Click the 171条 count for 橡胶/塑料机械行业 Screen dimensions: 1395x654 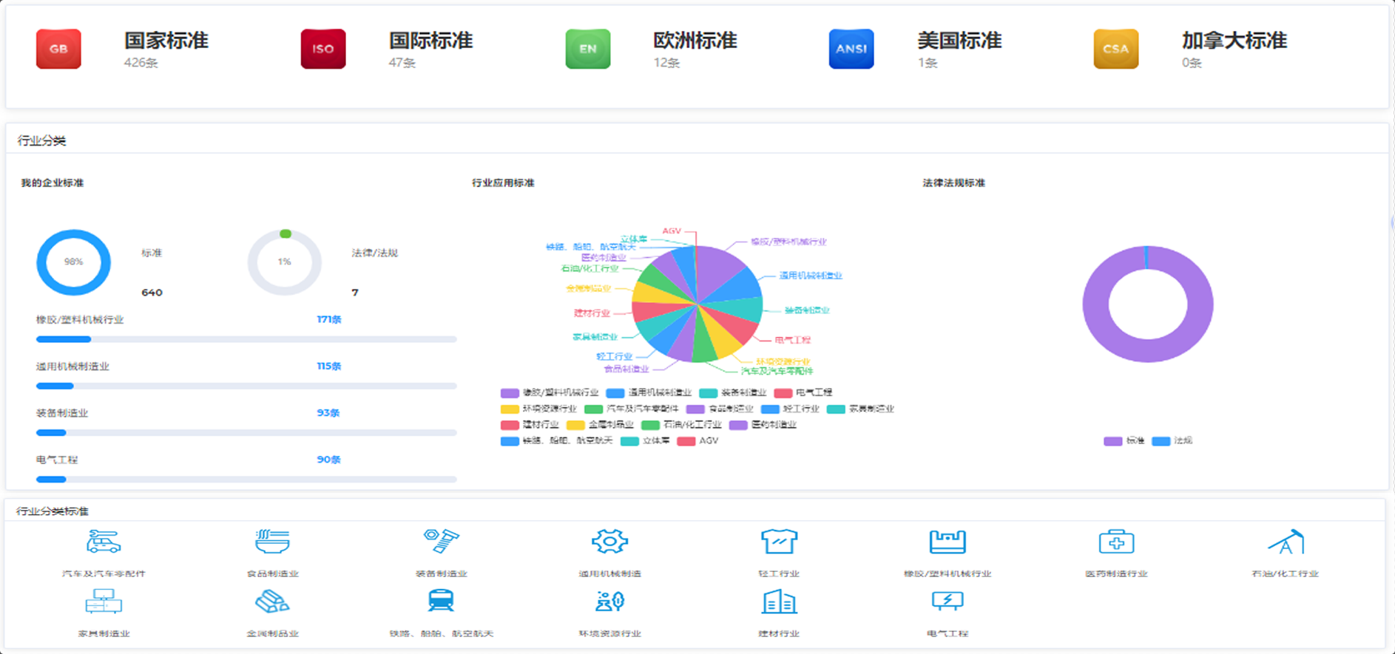[328, 319]
